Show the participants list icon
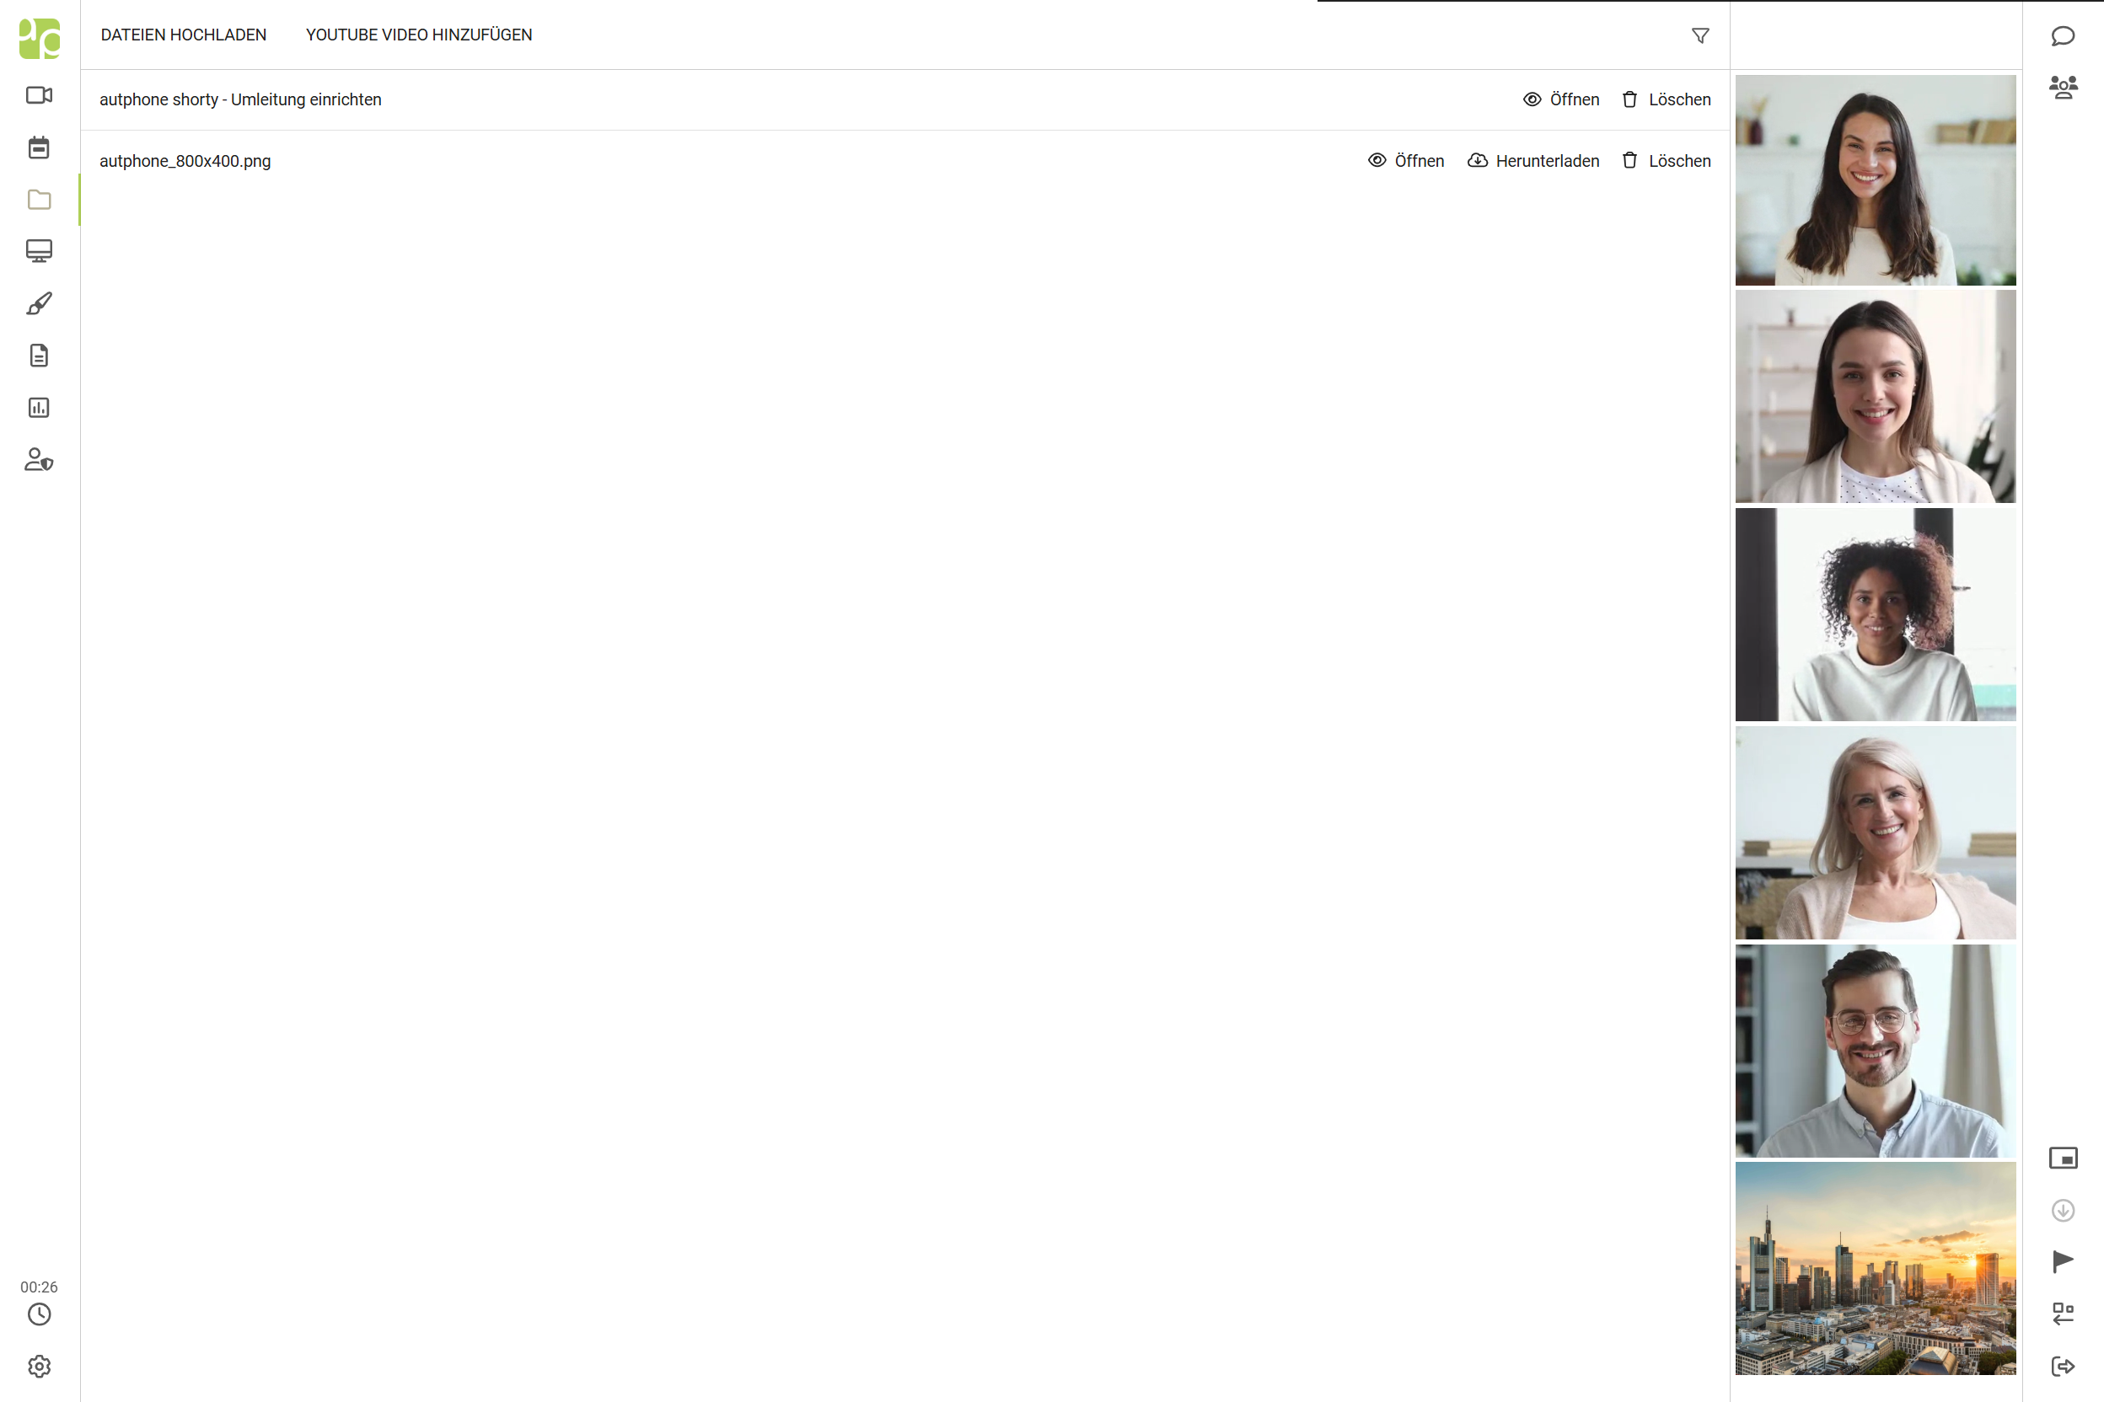 point(2063,87)
